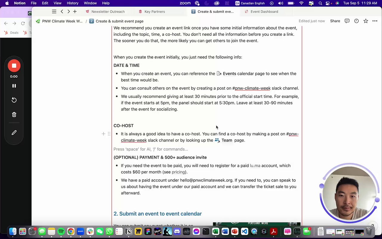Go forward using Notion's forward arrow

click(x=69, y=11)
